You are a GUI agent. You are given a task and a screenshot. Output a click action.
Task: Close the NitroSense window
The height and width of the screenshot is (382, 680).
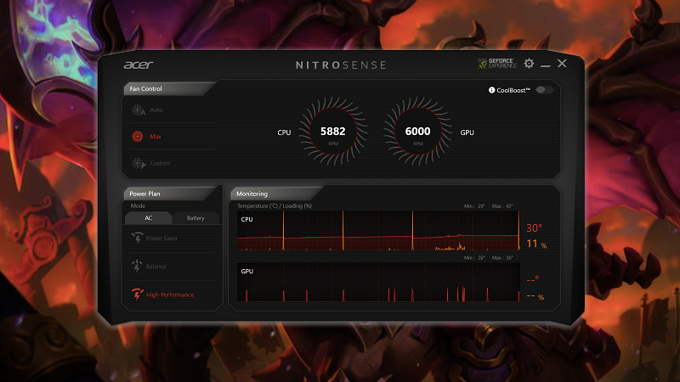(562, 64)
